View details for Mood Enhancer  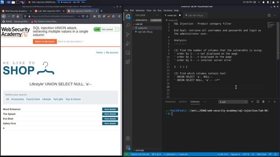(x=110, y=109)
